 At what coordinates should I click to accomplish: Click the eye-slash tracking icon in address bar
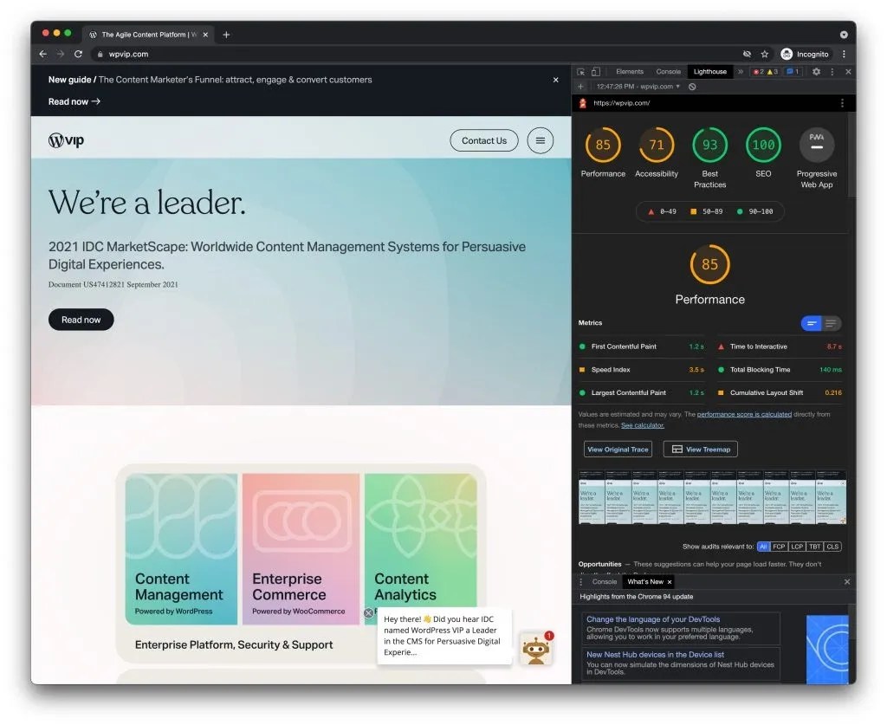click(747, 55)
